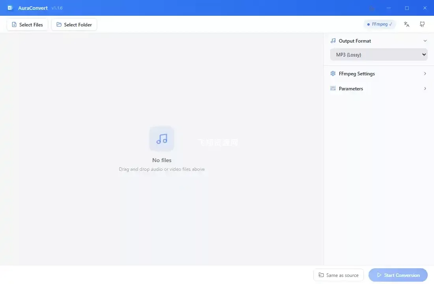
Task: Click the sliders icon beside Parameters
Action: 333,89
